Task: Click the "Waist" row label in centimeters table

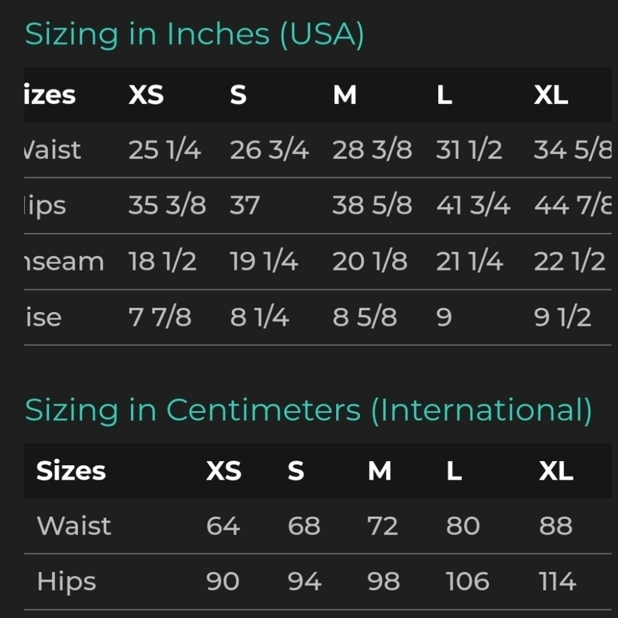Action: (74, 526)
